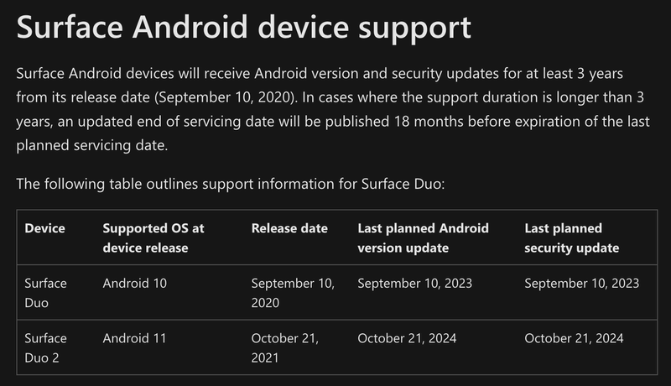Click Surface Duo's last security update date
The width and height of the screenshot is (671, 386).
[x=581, y=284]
